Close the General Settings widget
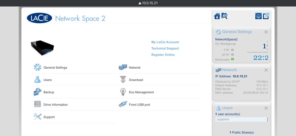 [266, 32]
